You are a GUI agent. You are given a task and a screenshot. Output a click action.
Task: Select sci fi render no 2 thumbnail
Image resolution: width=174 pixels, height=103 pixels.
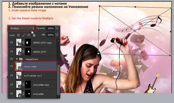point(19,75)
